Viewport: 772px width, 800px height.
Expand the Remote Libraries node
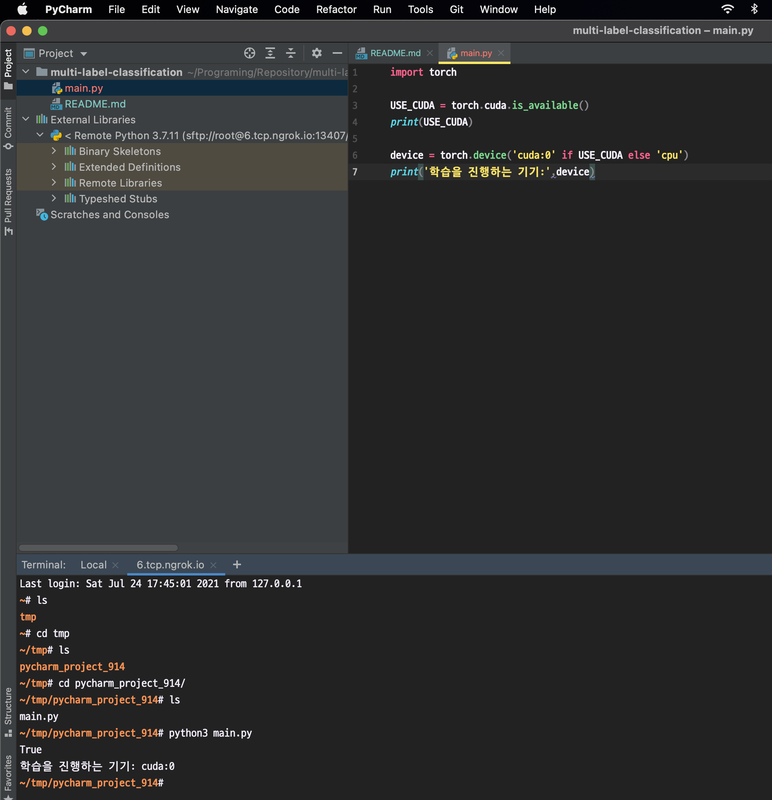[54, 183]
